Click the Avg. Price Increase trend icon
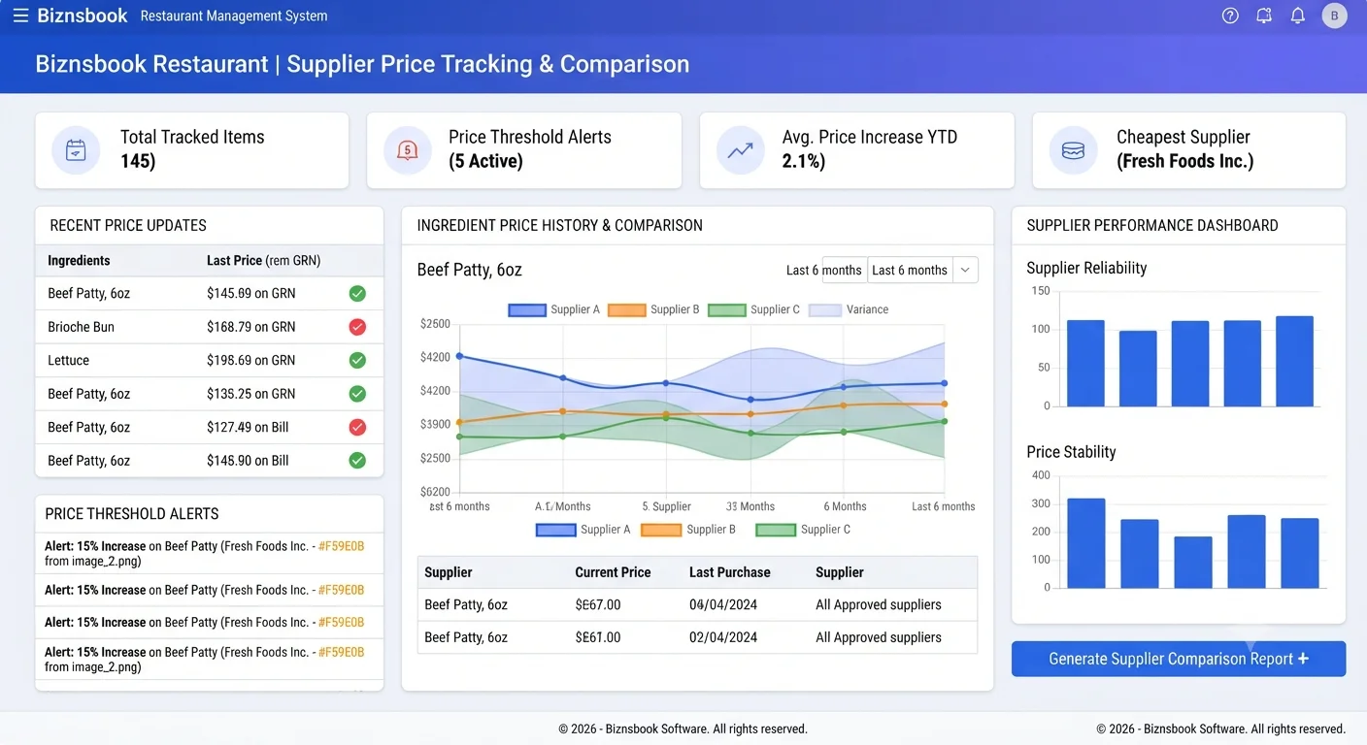The width and height of the screenshot is (1367, 745). click(x=741, y=150)
